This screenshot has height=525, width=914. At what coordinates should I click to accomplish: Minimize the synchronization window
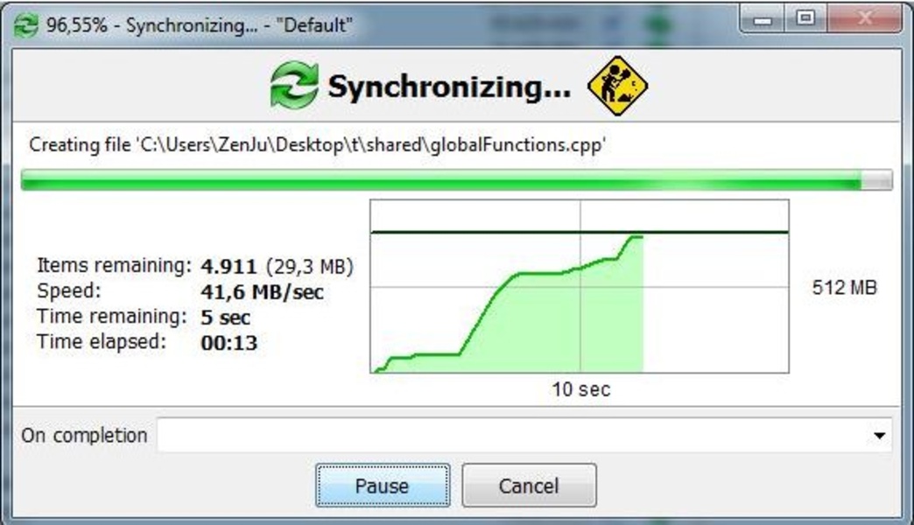(x=762, y=19)
